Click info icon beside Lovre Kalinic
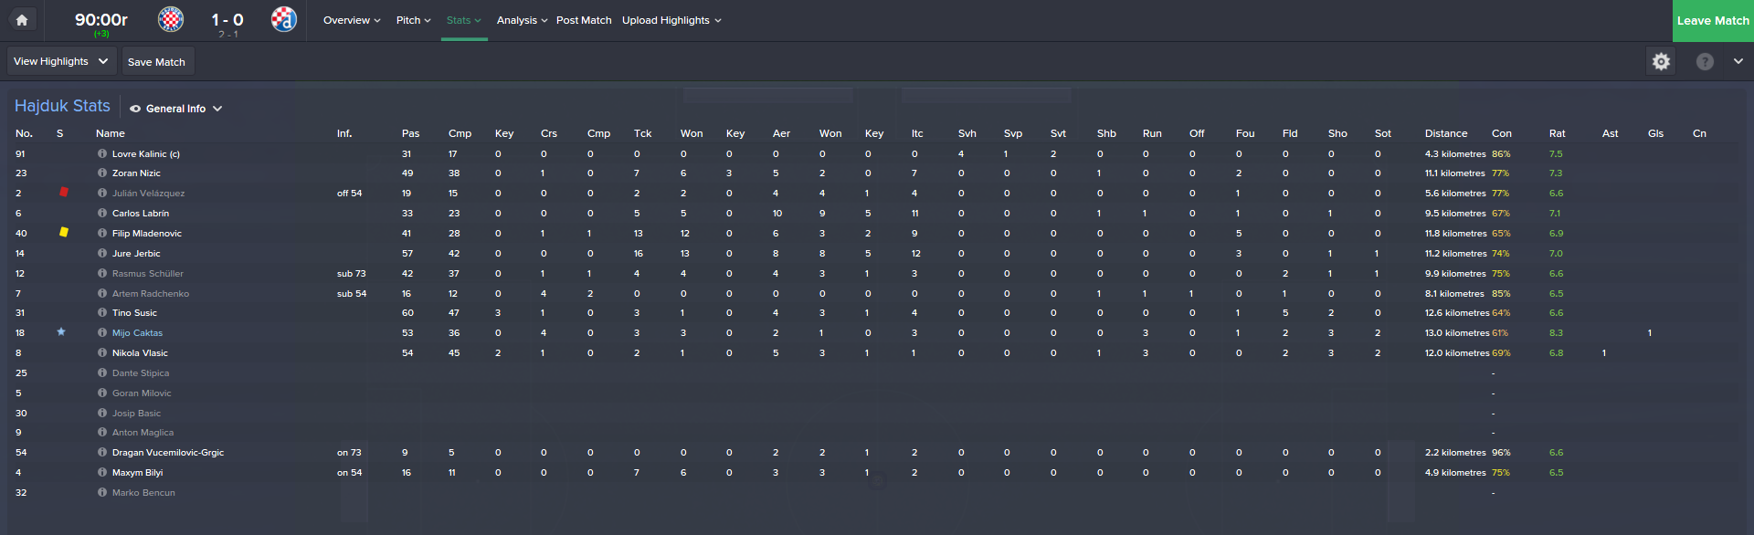 pyautogui.click(x=102, y=154)
